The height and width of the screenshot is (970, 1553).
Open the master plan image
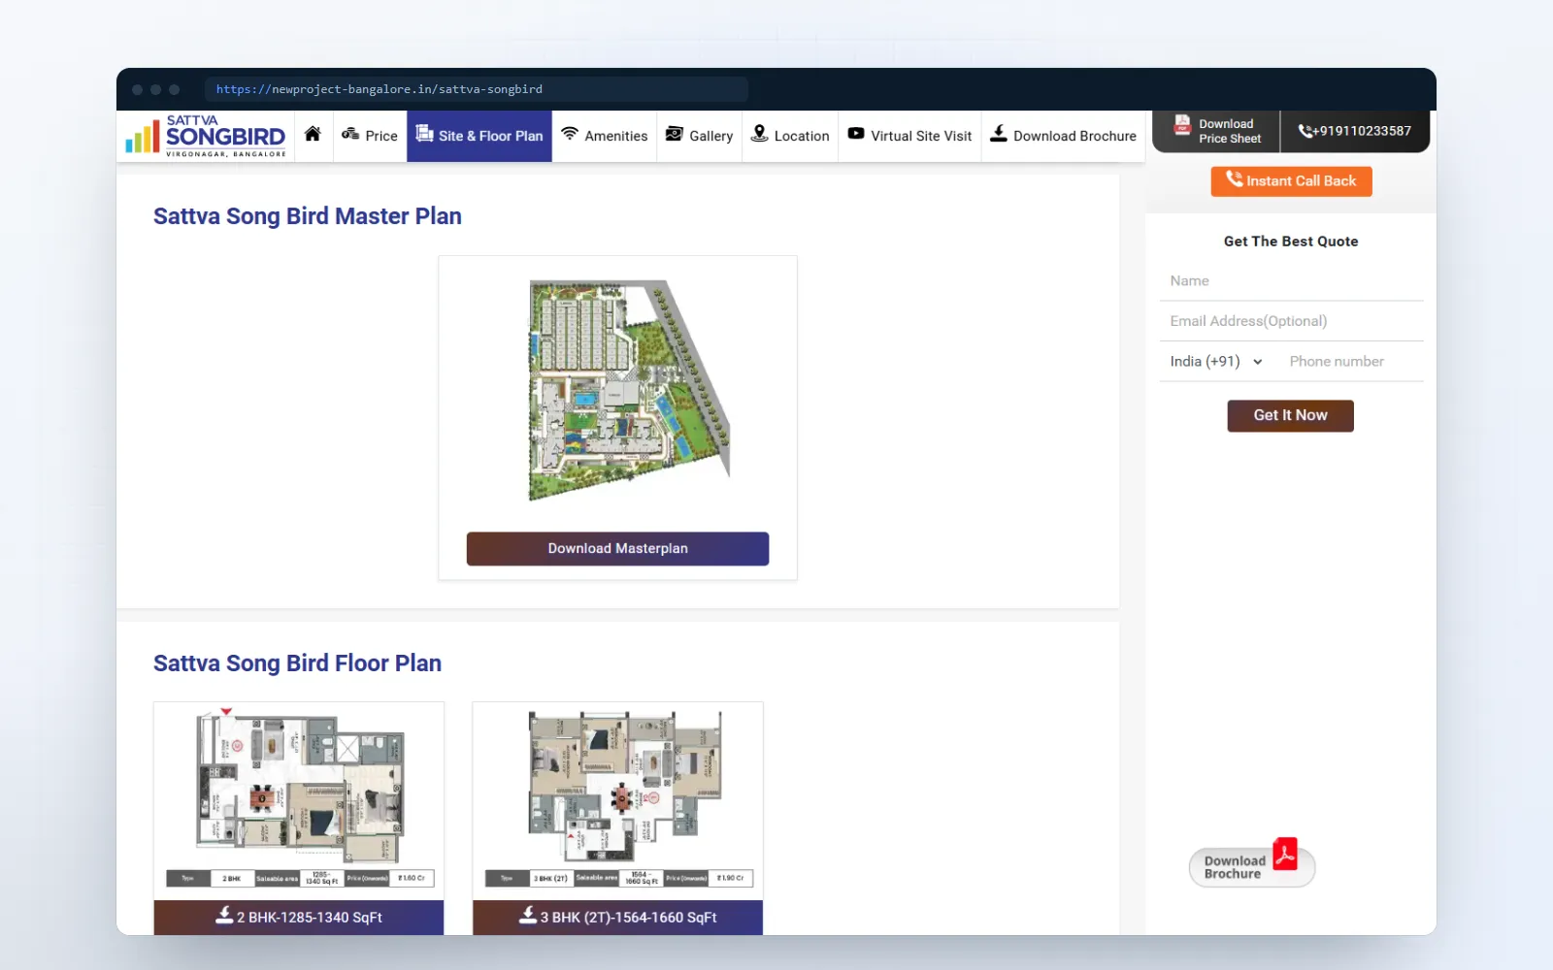point(628,391)
